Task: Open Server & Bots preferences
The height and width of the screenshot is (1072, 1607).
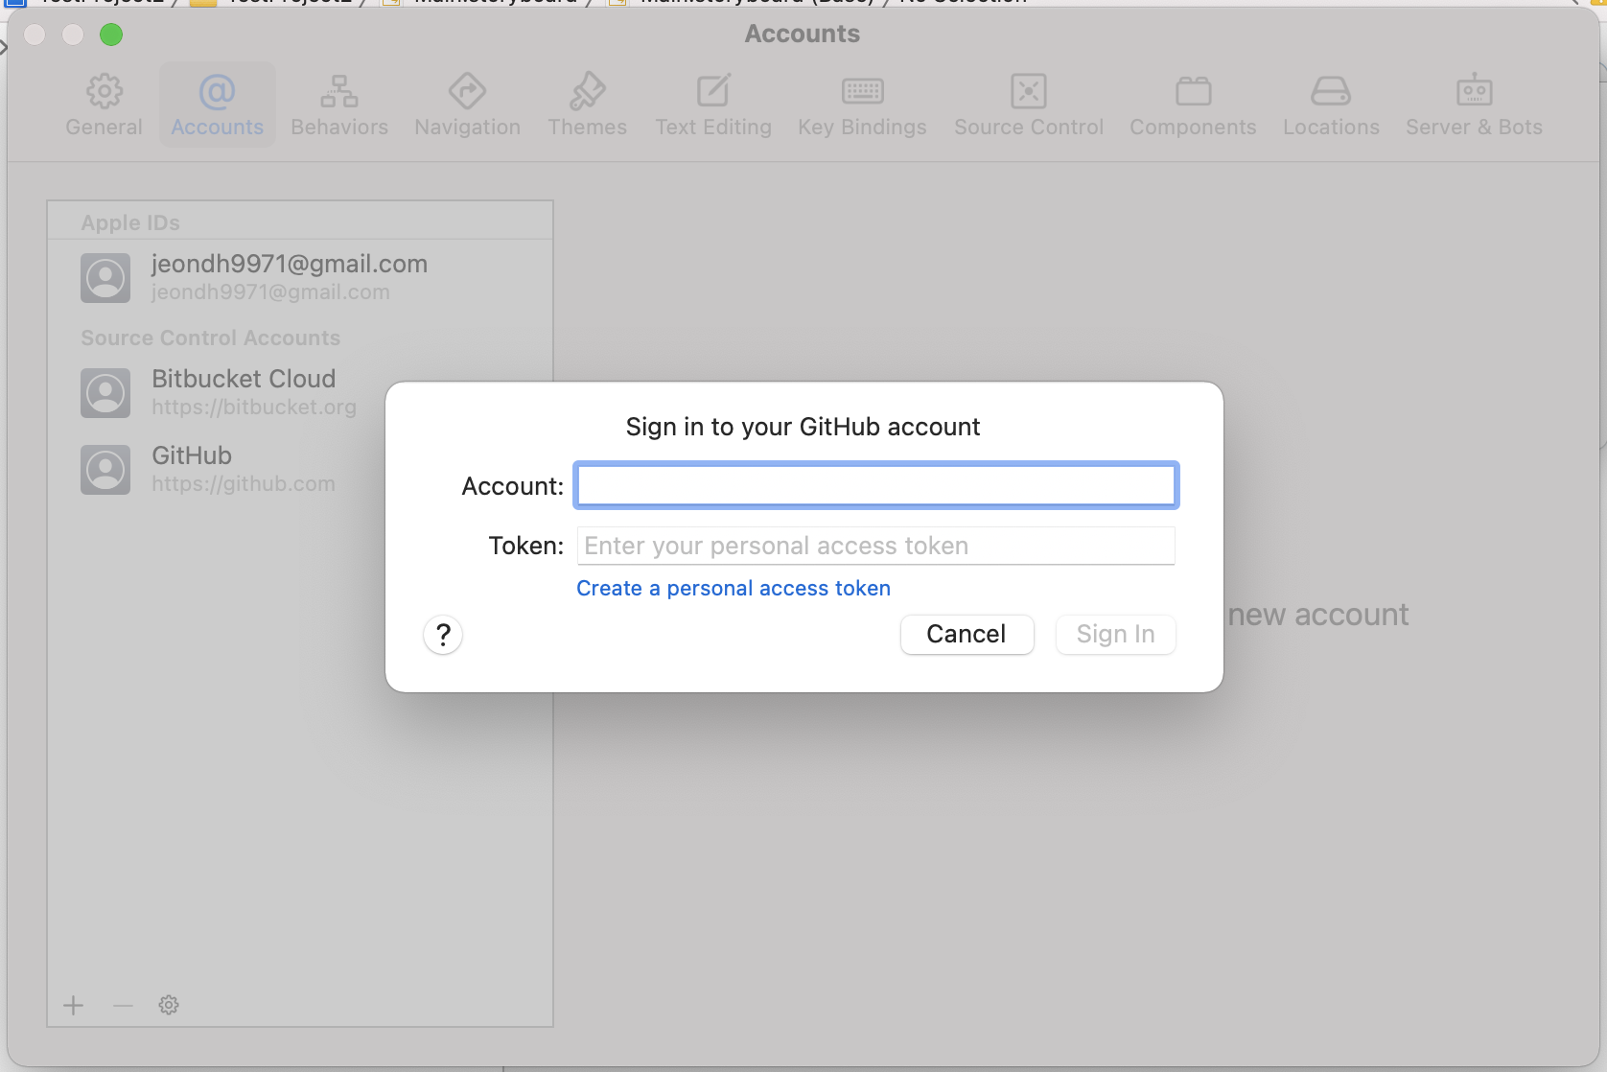Action: click(1474, 105)
